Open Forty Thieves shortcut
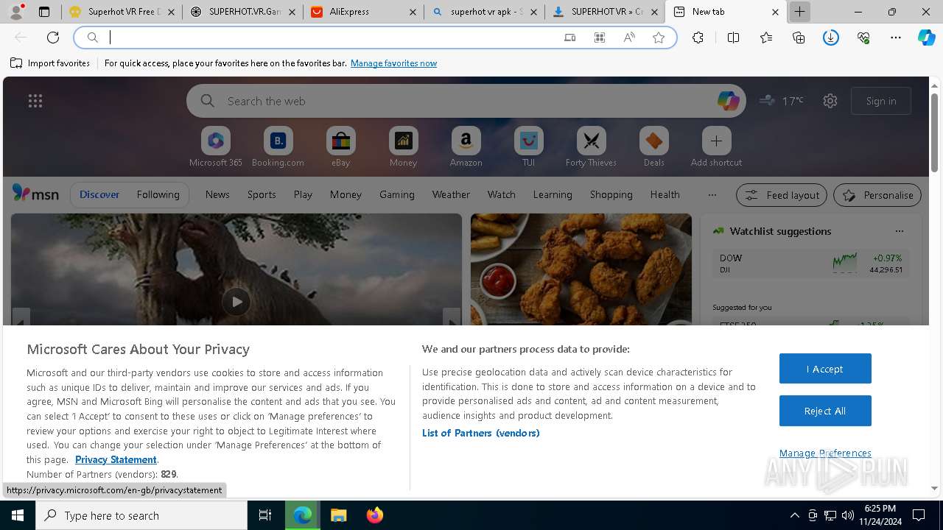The image size is (943, 530). click(x=591, y=146)
